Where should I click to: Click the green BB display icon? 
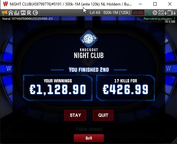point(148,13)
